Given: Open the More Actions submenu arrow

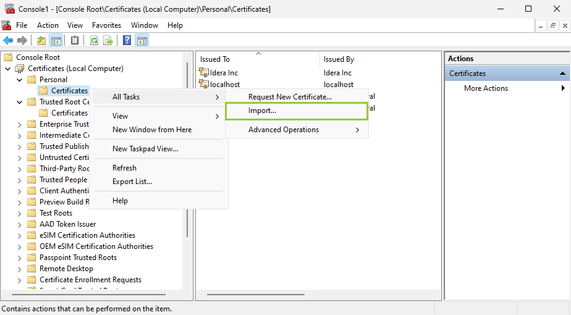Looking at the screenshot, I should pos(563,88).
